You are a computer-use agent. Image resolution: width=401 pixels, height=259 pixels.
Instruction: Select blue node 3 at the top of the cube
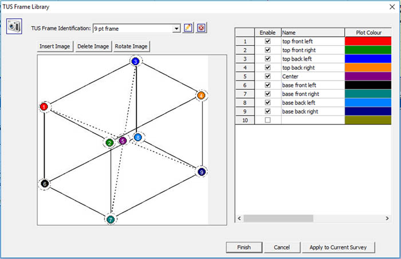135,61
